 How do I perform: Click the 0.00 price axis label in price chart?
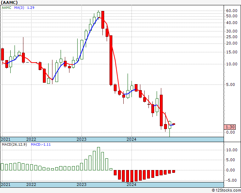231,132
